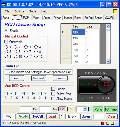This screenshot has width=120, height=127.
Task: Toggle Aux BCD bit 8 checkbox
Action: [6, 93]
